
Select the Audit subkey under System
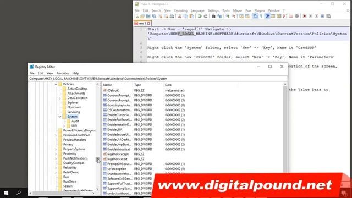point(75,121)
